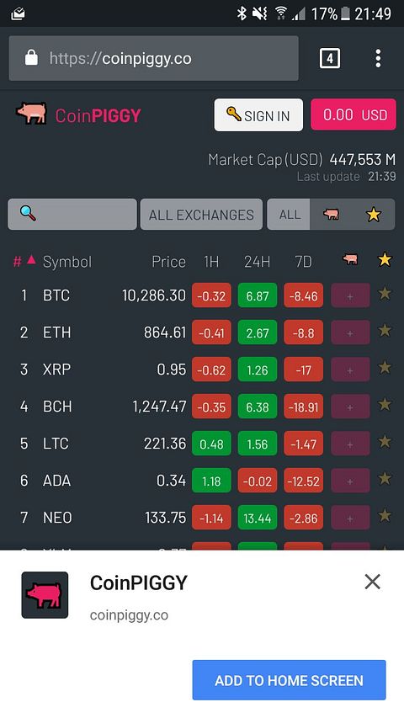Open the ALL EXCHANGES dropdown
404x718 pixels.
click(201, 215)
